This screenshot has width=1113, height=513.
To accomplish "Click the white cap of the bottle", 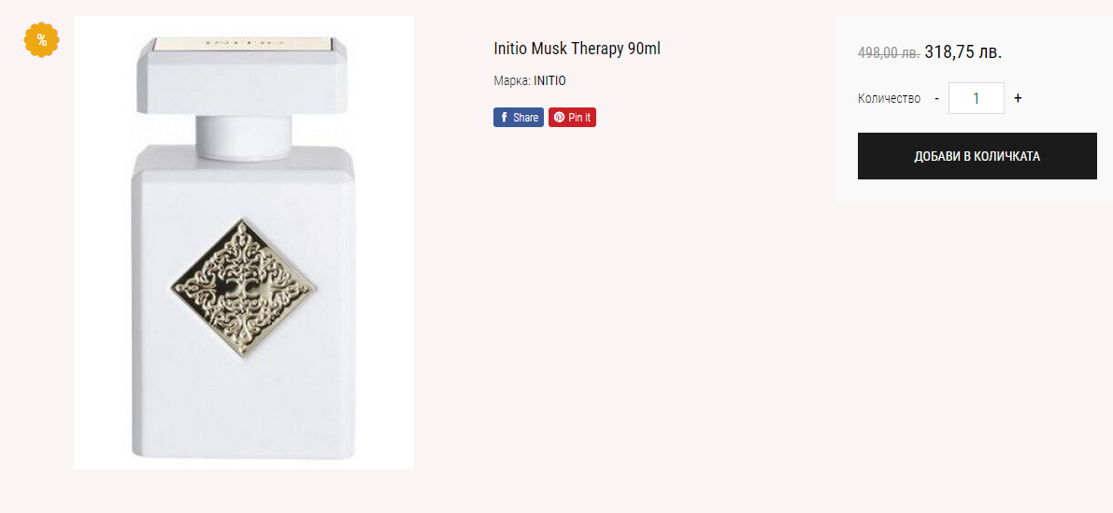I will [242, 75].
